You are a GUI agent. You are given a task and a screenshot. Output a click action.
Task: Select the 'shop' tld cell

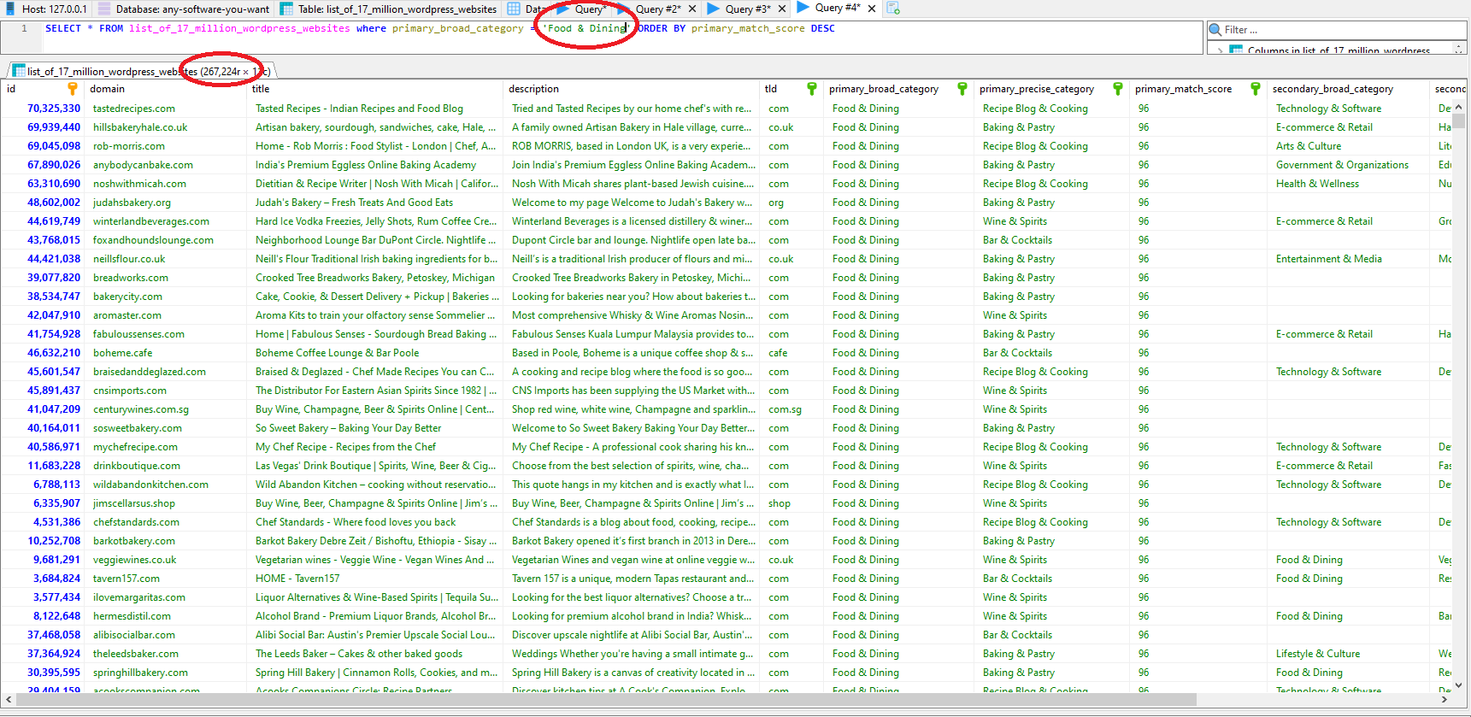791,503
